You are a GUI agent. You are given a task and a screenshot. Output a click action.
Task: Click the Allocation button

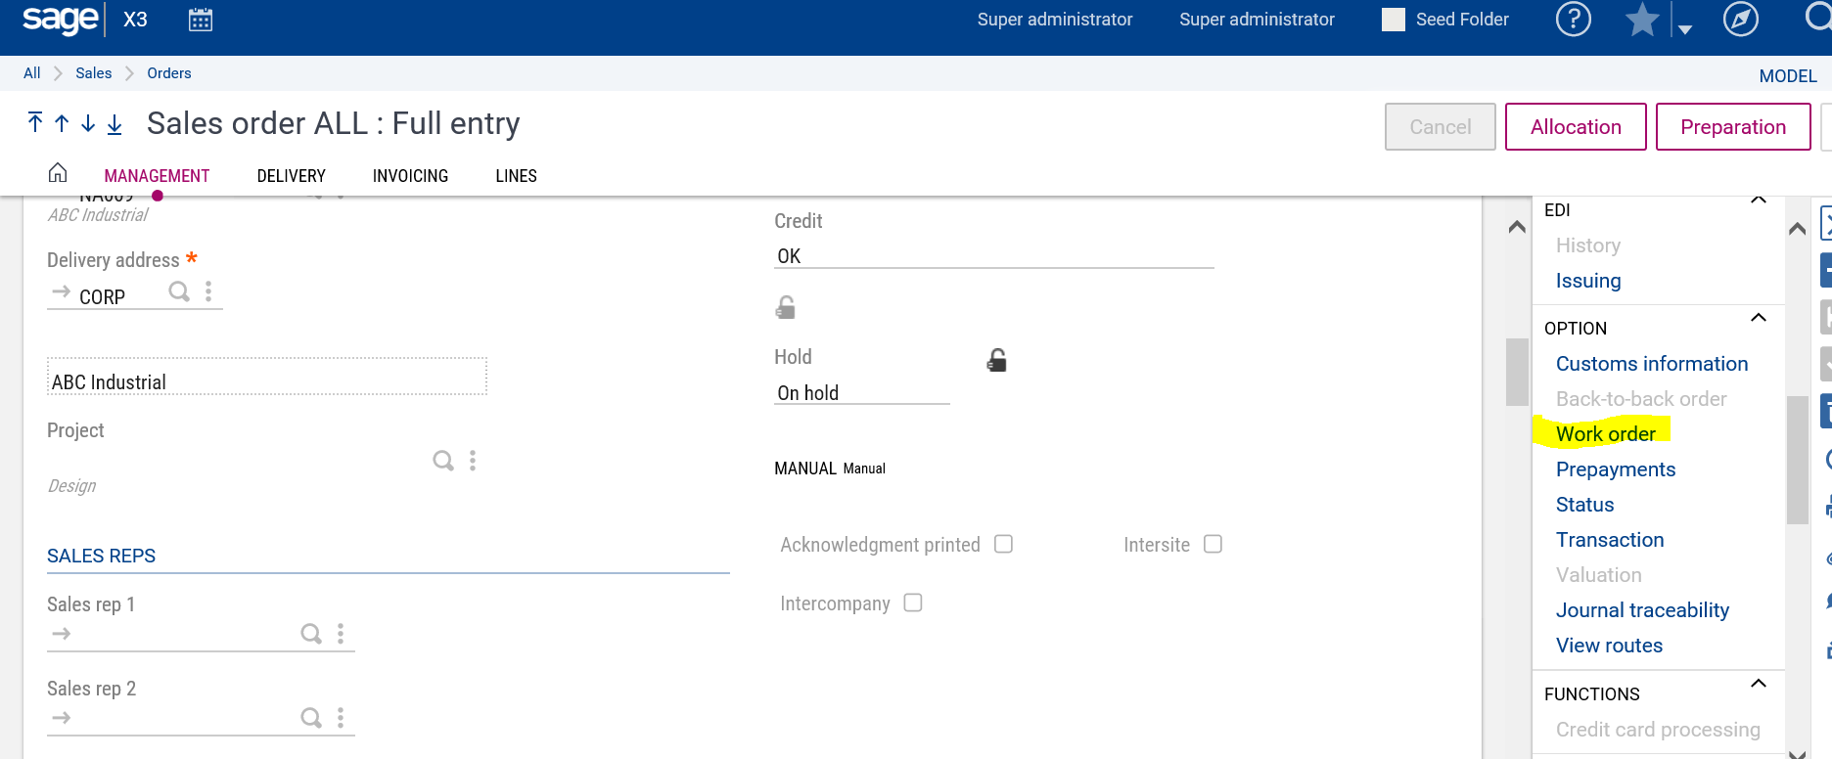click(1575, 127)
